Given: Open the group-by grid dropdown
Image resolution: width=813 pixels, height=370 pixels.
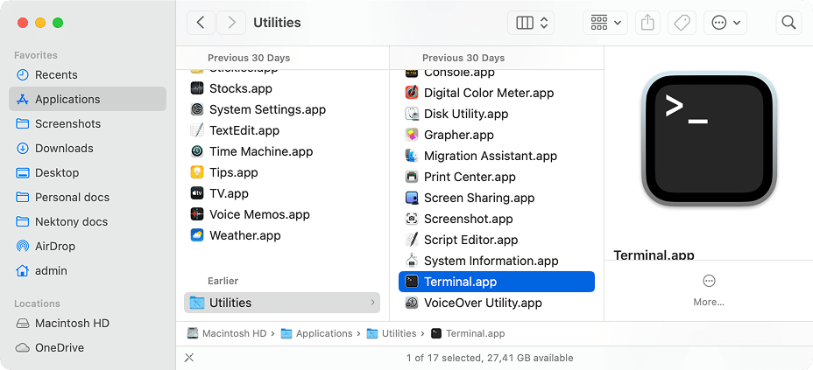Looking at the screenshot, I should click(x=605, y=23).
